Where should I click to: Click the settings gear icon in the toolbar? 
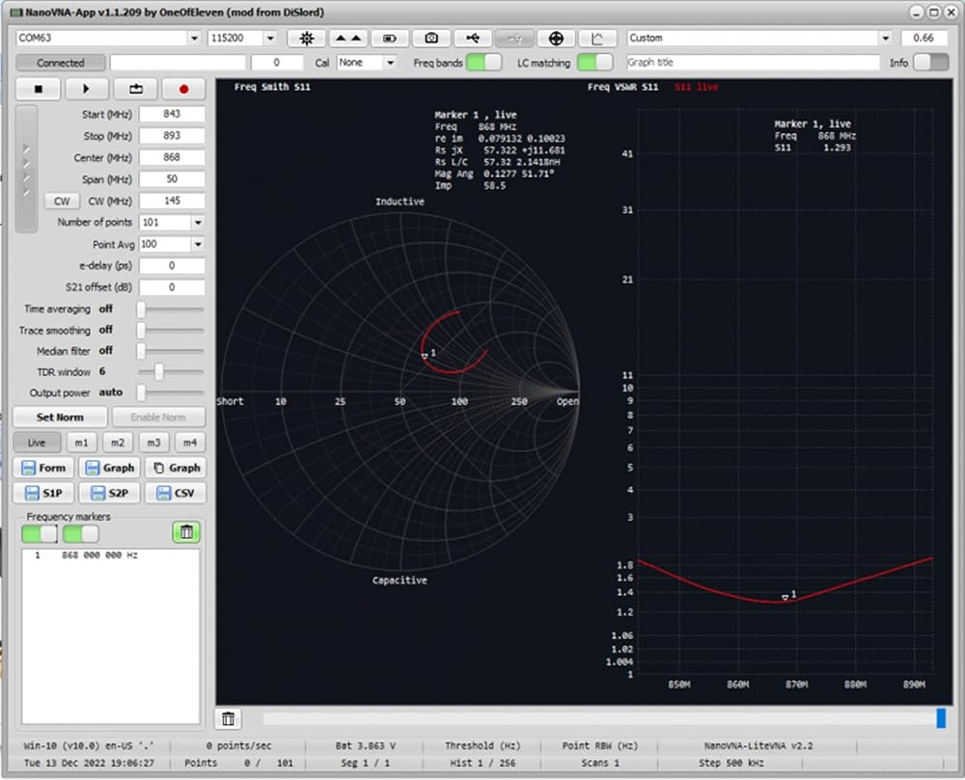point(307,39)
